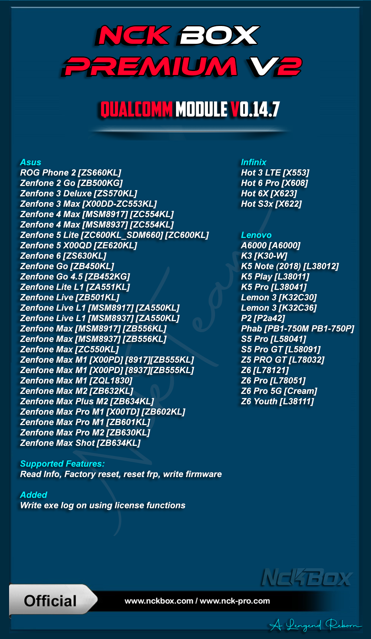The height and width of the screenshot is (639, 371).
Task: Click Z6 Pro 5G [Cream] entry
Action: pyautogui.click(x=279, y=391)
